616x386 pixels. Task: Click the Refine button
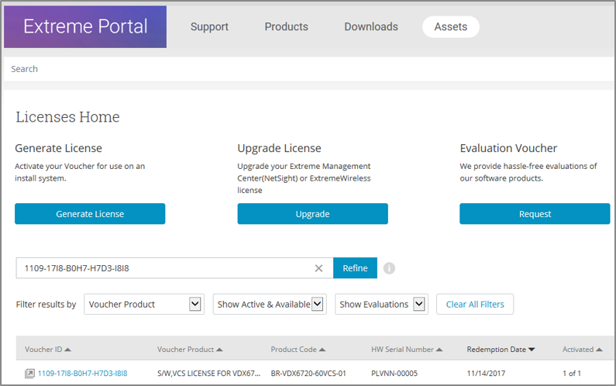(x=355, y=268)
